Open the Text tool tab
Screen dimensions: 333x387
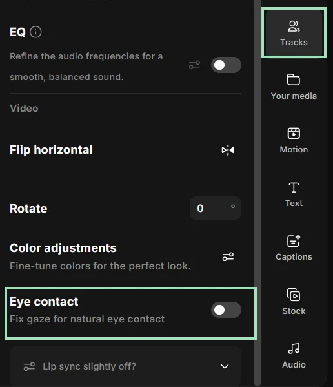294,194
